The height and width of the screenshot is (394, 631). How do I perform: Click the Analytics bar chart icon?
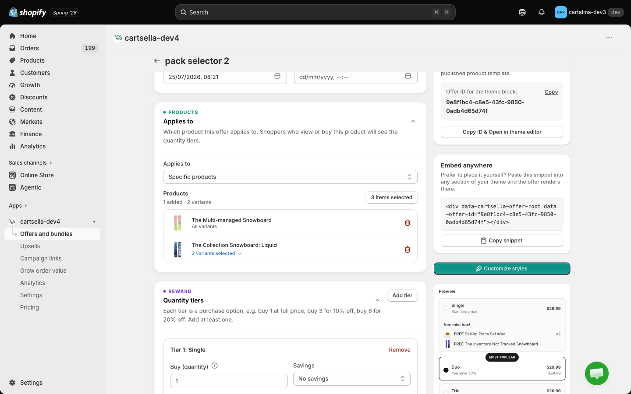[x=12, y=146]
